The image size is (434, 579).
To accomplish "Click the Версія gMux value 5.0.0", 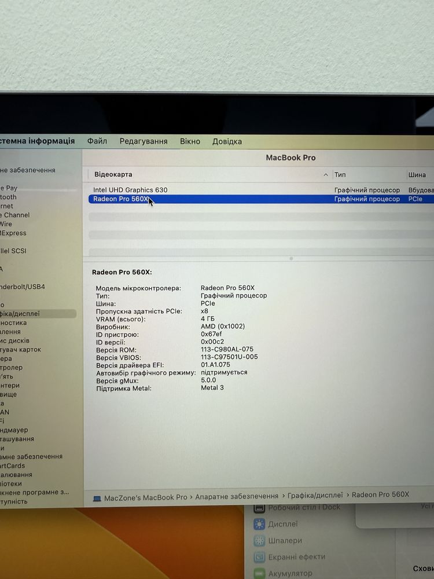I will pyautogui.click(x=208, y=380).
